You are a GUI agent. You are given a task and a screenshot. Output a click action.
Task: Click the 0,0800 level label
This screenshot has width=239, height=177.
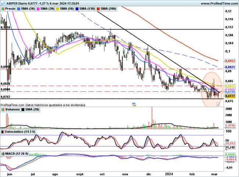click(6, 89)
